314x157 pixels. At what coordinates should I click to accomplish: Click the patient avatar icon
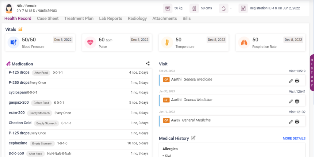(9, 8)
